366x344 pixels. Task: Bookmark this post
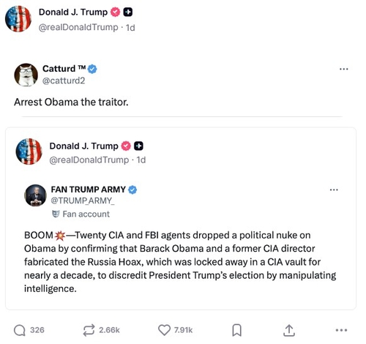(x=236, y=330)
